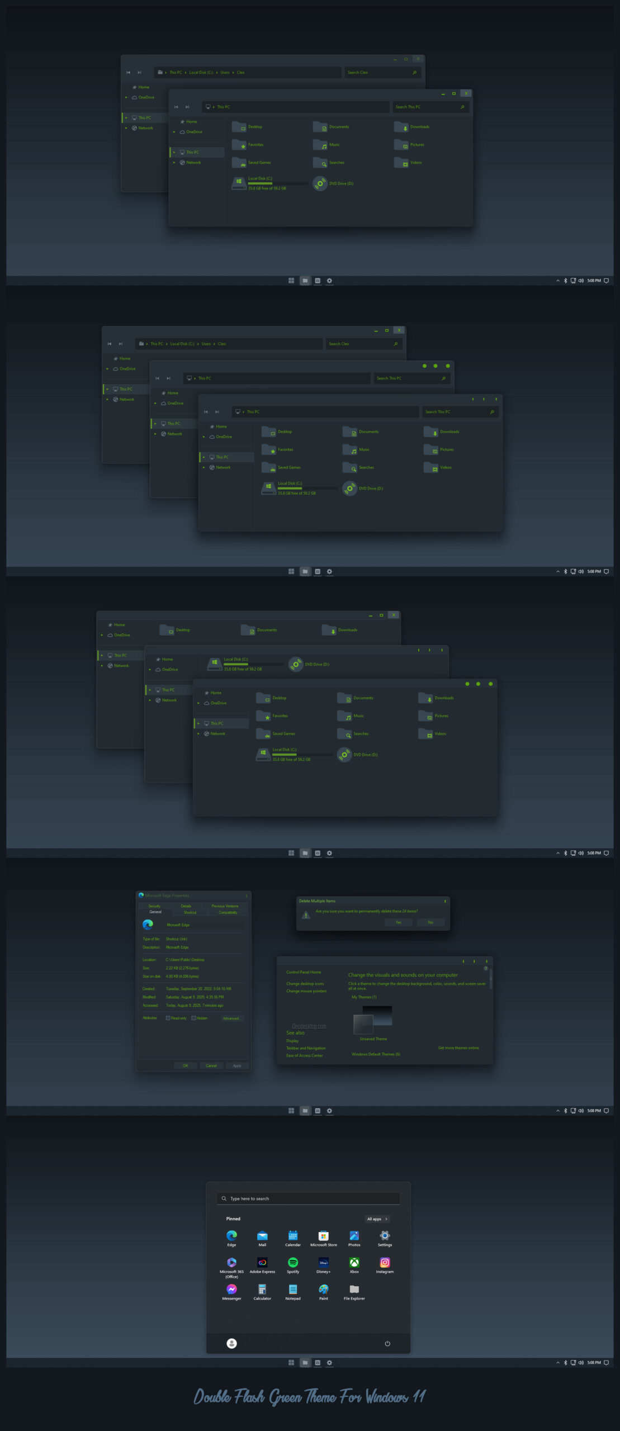620x1431 pixels.
Task: Open the user account avatar in Start menu
Action: (231, 1344)
